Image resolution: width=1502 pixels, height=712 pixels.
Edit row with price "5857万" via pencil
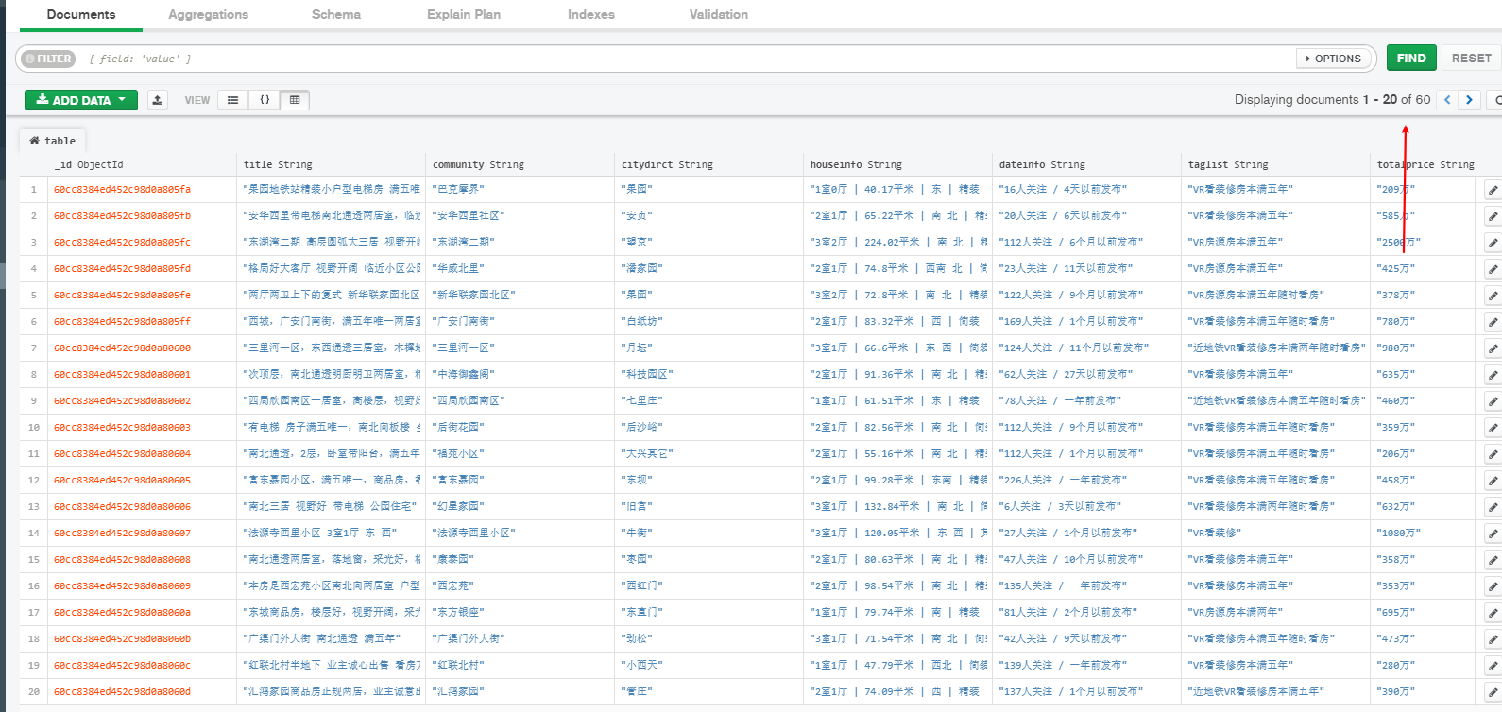point(1493,216)
